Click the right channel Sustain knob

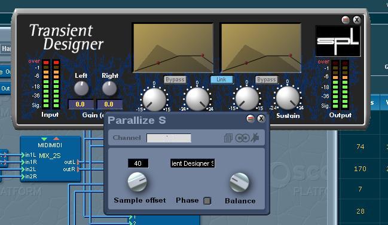[288, 98]
